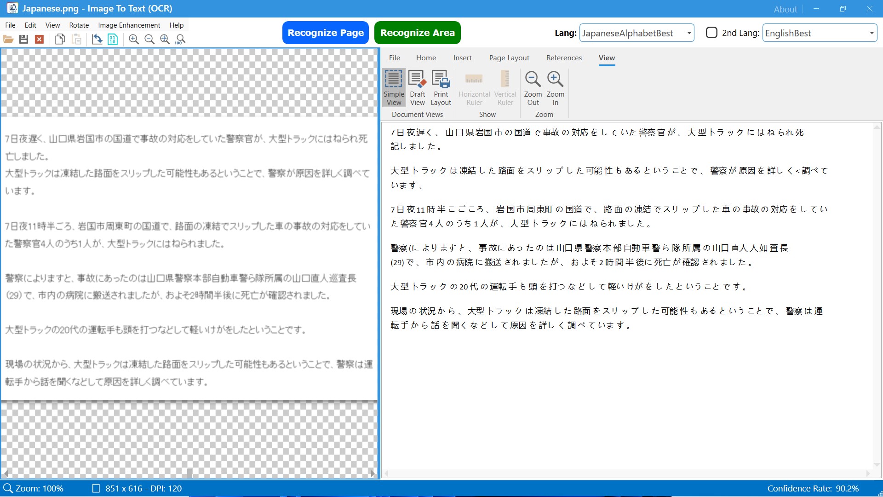Click the page size icon in the status bar

click(x=96, y=488)
